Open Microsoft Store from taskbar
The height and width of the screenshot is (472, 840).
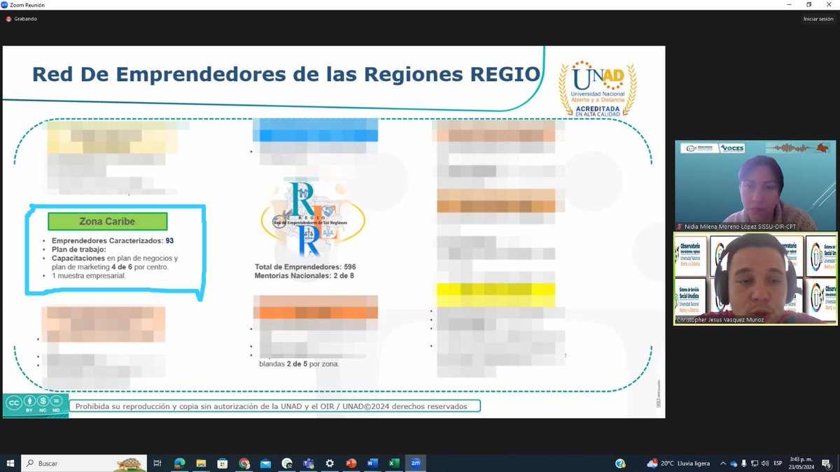223,463
